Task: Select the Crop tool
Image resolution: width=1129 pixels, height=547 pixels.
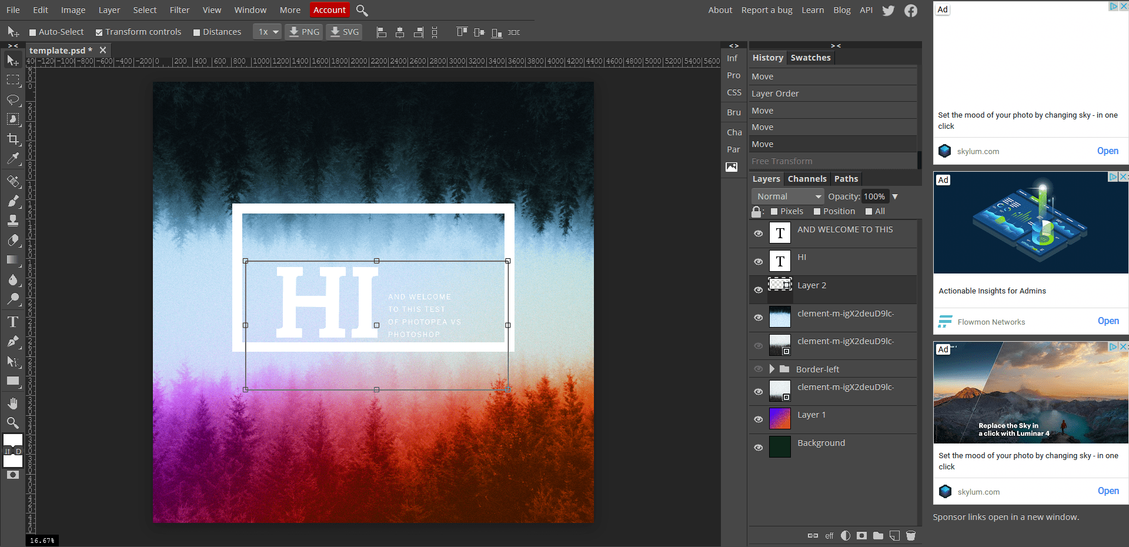Action: (x=13, y=139)
